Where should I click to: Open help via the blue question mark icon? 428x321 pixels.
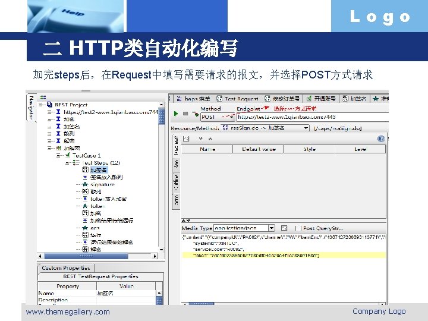(381, 139)
